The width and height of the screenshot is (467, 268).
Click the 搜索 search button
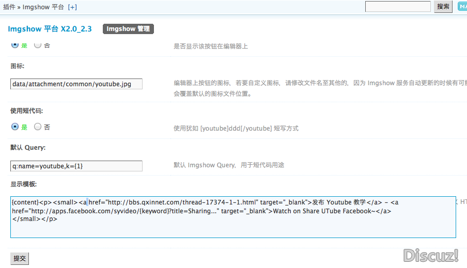(443, 7)
